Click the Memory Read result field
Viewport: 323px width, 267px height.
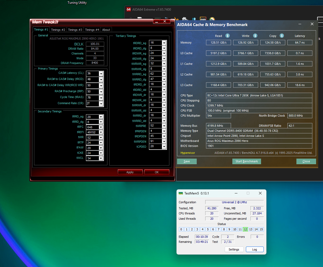tap(219, 43)
